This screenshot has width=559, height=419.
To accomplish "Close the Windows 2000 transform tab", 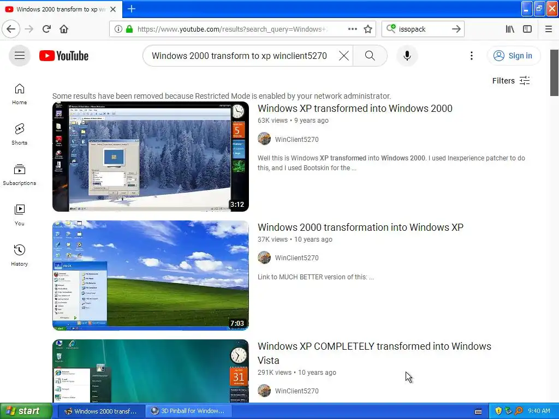I will [113, 9].
